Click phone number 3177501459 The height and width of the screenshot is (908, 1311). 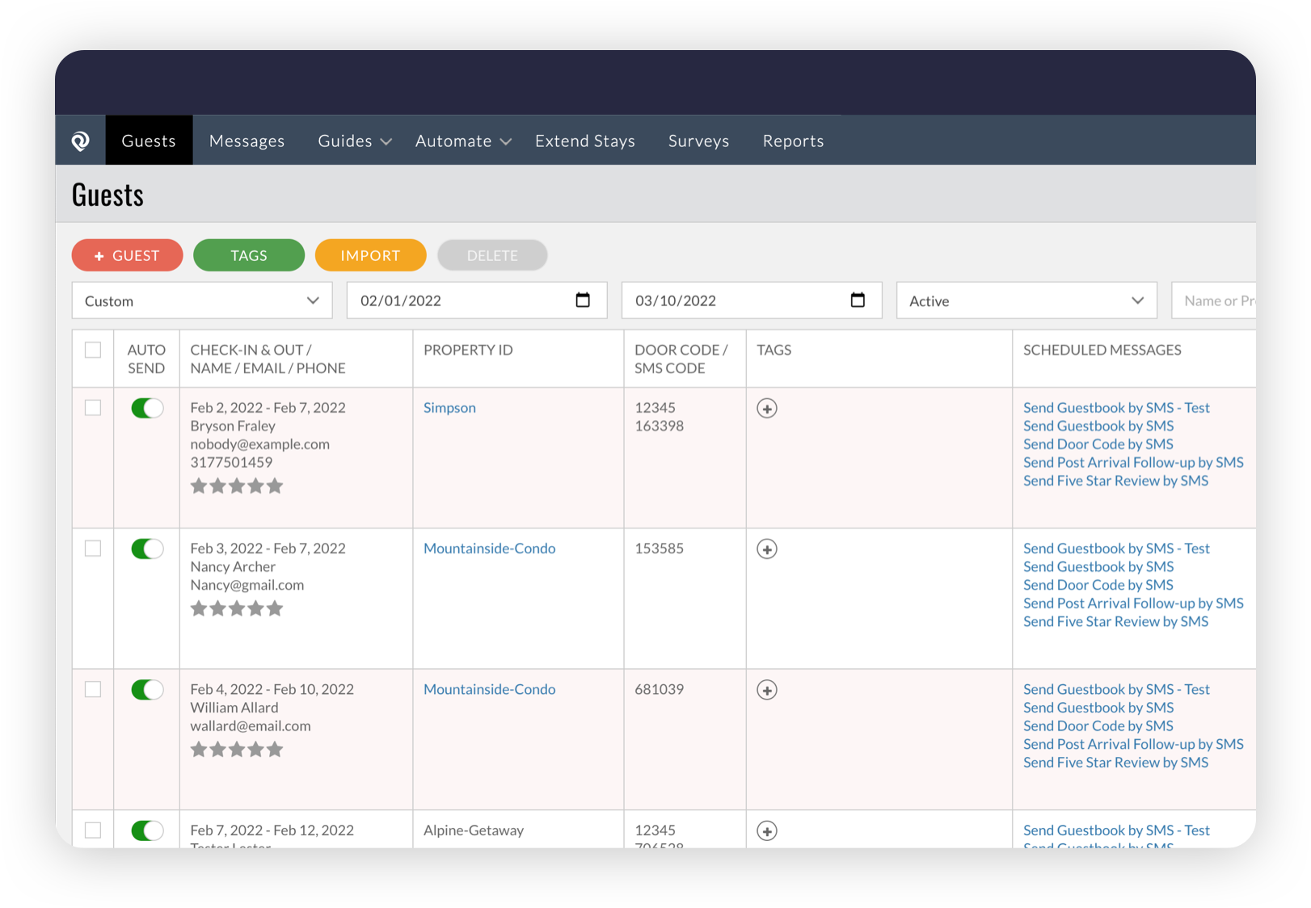click(x=231, y=462)
